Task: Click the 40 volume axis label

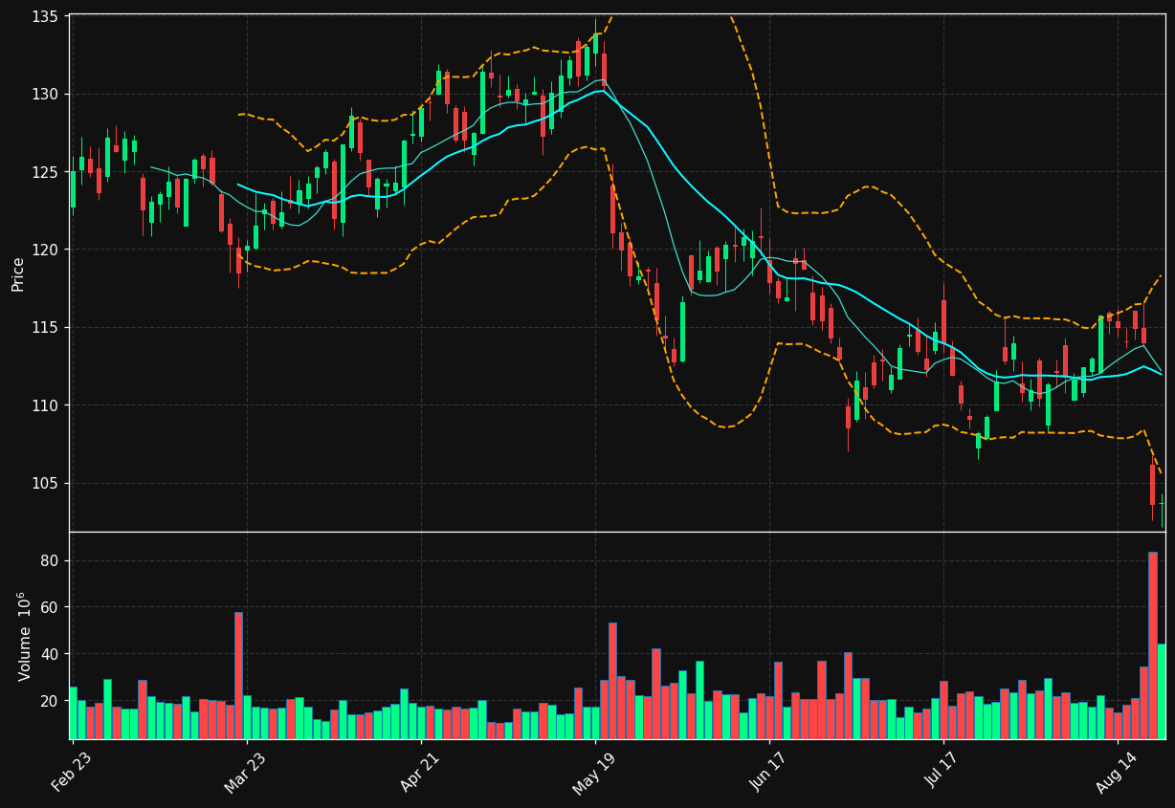Action: [x=49, y=654]
